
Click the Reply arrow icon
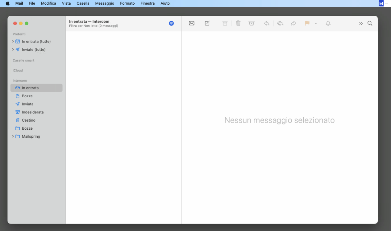(267, 23)
